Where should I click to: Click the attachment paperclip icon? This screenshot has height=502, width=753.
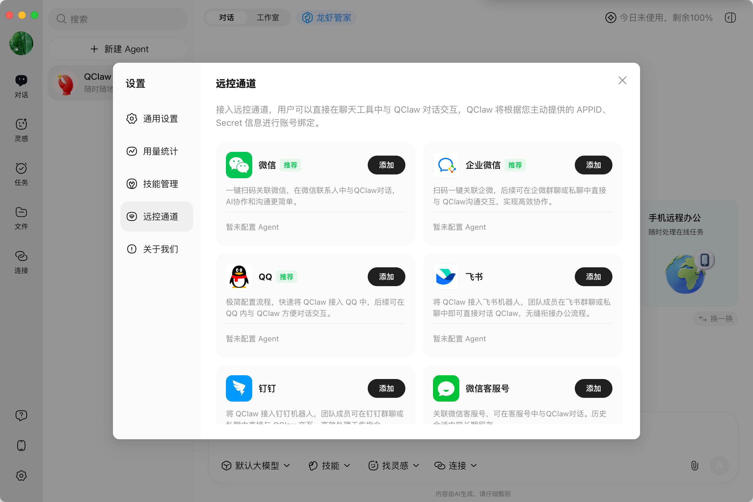(694, 465)
